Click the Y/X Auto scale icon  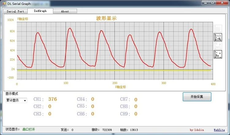218,46
